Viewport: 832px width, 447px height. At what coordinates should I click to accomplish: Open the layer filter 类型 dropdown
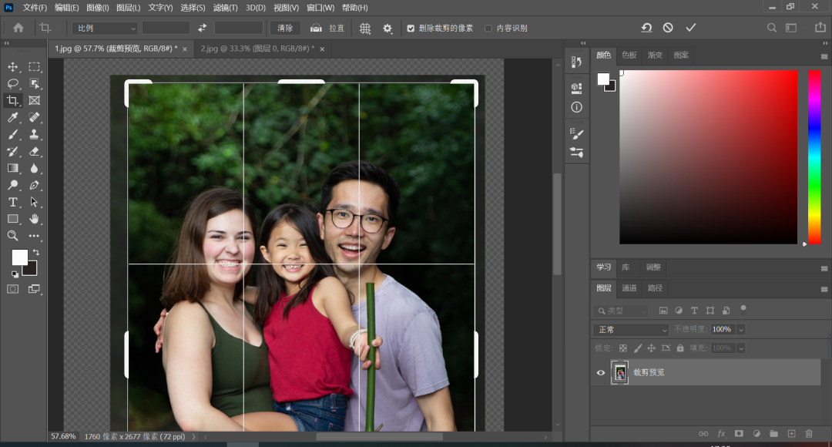(x=621, y=311)
